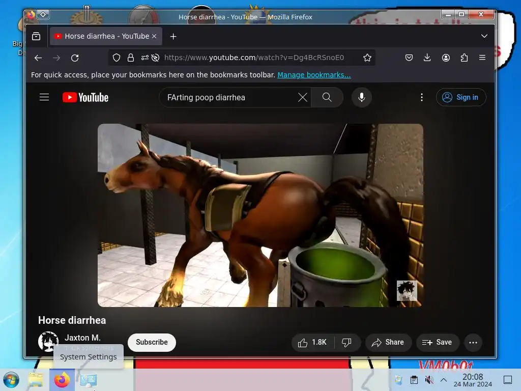Viewport: 521px width, 391px height.
Task: Open more actions ellipsis under video
Action: pos(473,343)
